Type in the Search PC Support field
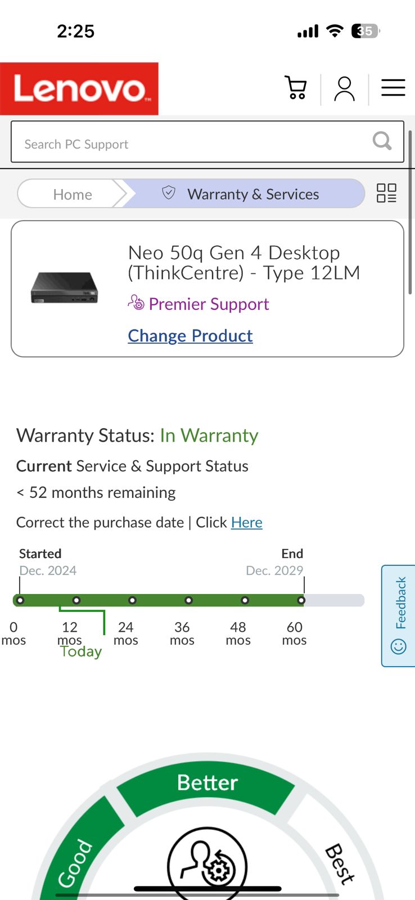The height and width of the screenshot is (900, 415). point(191,144)
